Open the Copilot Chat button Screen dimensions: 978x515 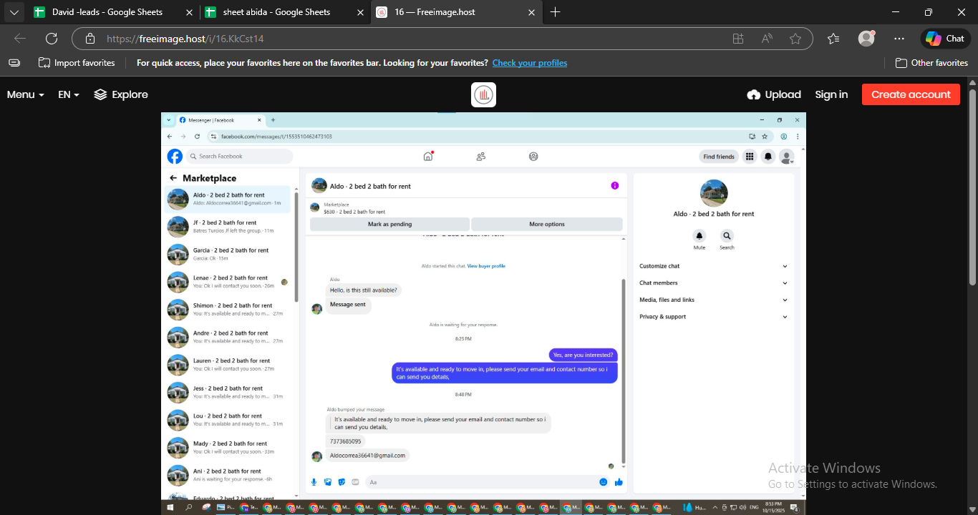click(x=945, y=39)
